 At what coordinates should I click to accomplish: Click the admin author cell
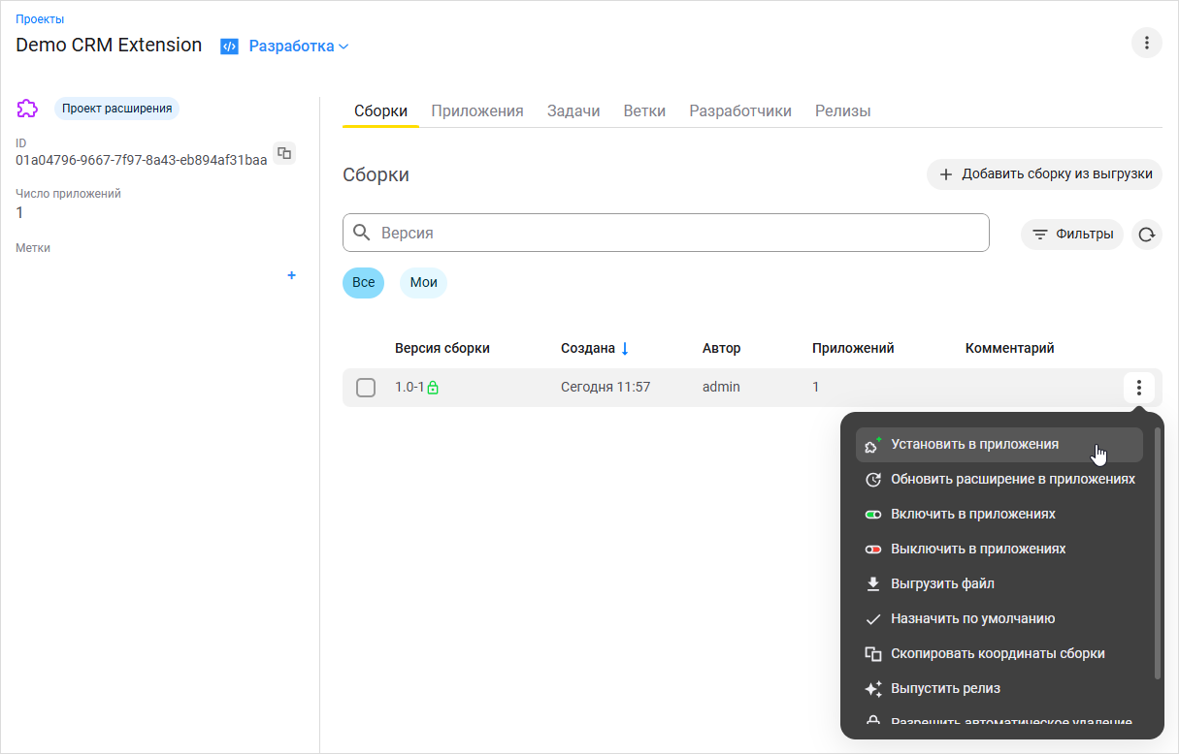coord(721,388)
